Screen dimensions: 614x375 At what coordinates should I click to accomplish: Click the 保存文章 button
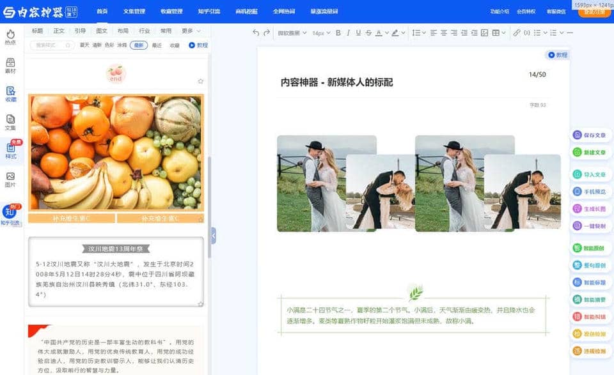pyautogui.click(x=588, y=135)
